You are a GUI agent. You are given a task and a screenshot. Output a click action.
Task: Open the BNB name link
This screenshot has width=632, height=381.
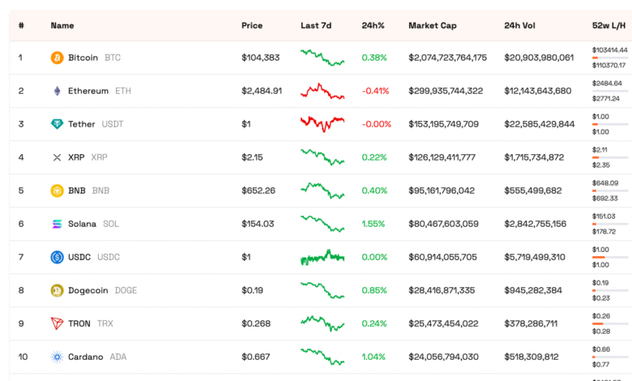77,190
